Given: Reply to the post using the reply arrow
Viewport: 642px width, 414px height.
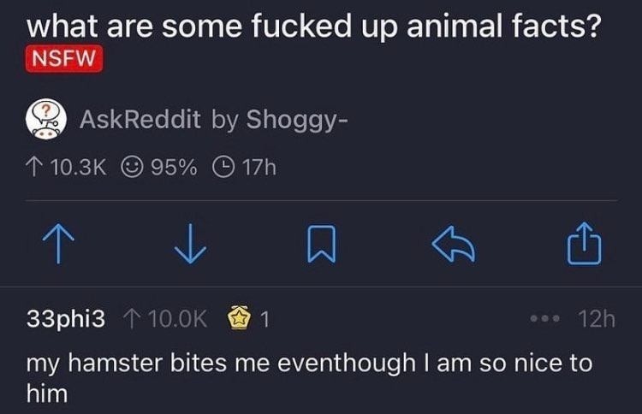Looking at the screenshot, I should click(455, 242).
